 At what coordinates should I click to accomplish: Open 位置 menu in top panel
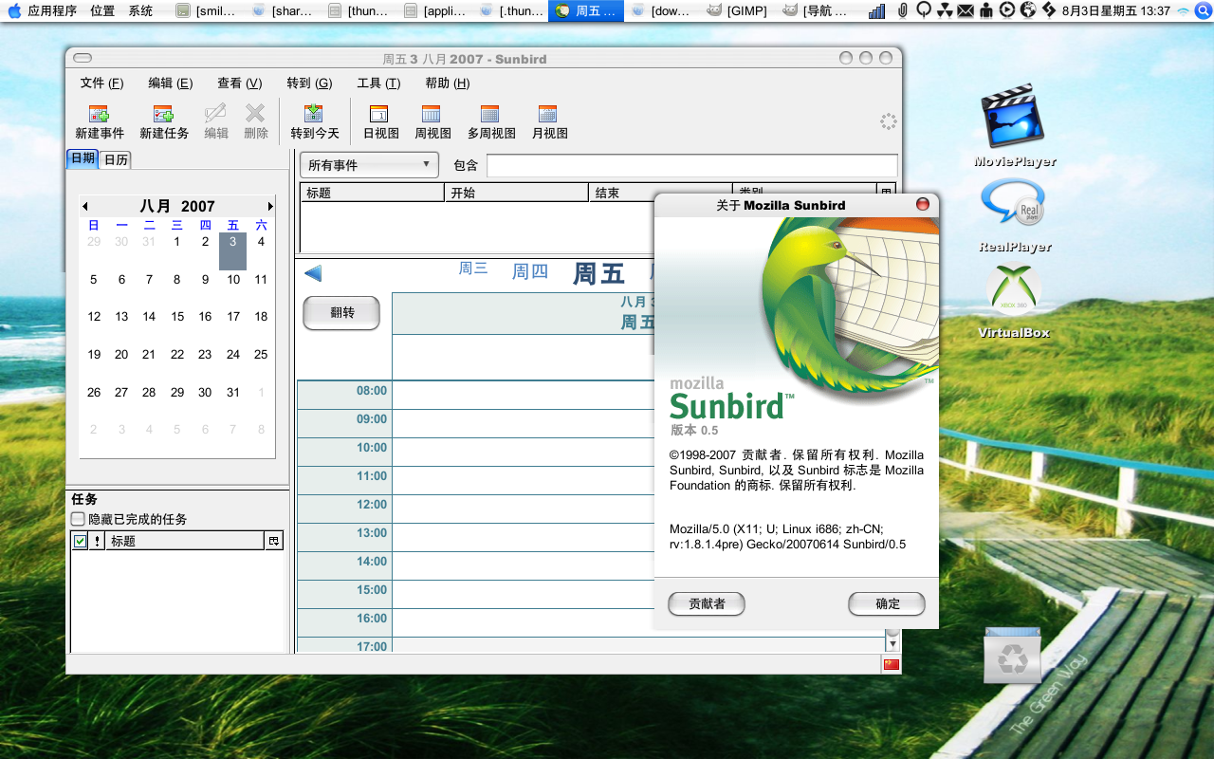(102, 11)
